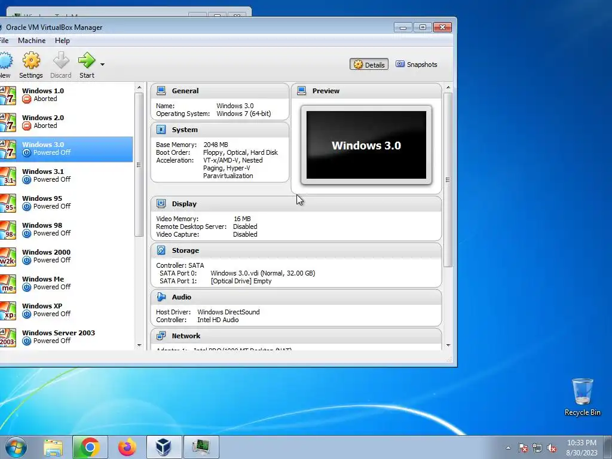Select the Windows Server 2003 machine
612x459 pixels.
click(66, 337)
